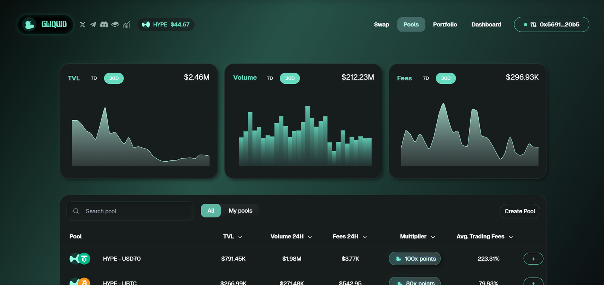Open the docs book icon
604x285 pixels.
[x=116, y=25]
